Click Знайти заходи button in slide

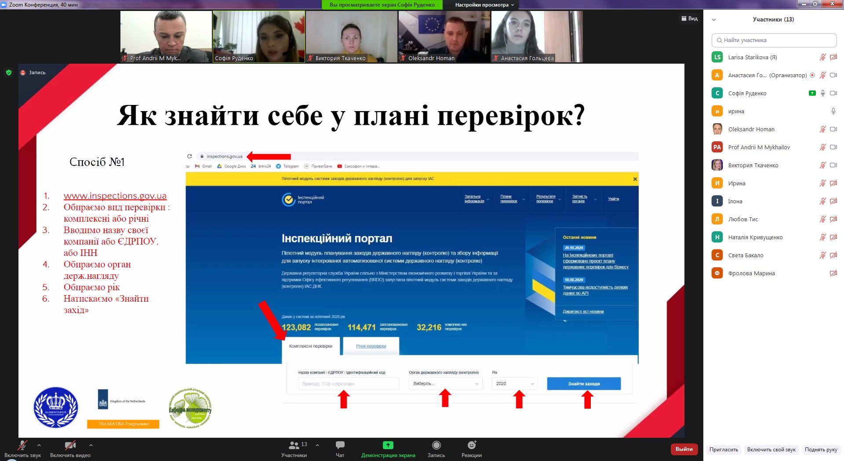pyautogui.click(x=584, y=384)
